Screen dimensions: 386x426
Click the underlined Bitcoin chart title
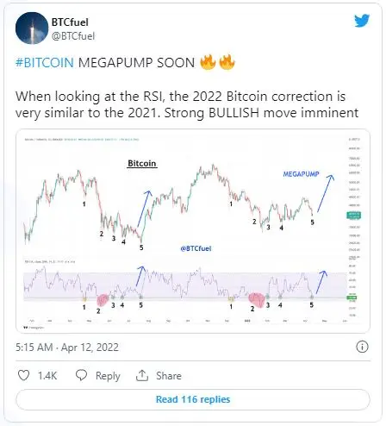pos(142,163)
